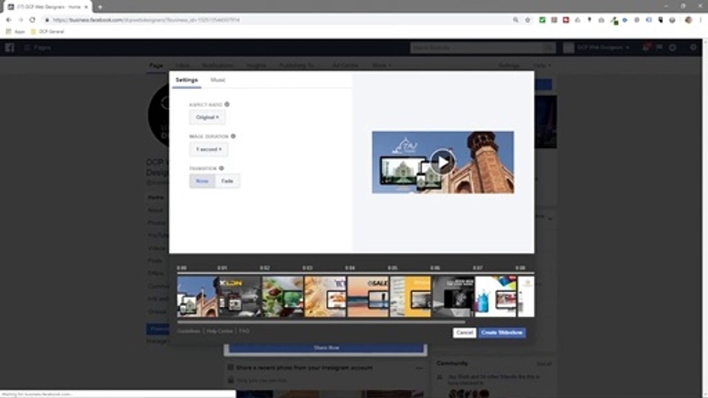Show Transition info tooltip icon
The width and height of the screenshot is (708, 398).
[x=221, y=168]
